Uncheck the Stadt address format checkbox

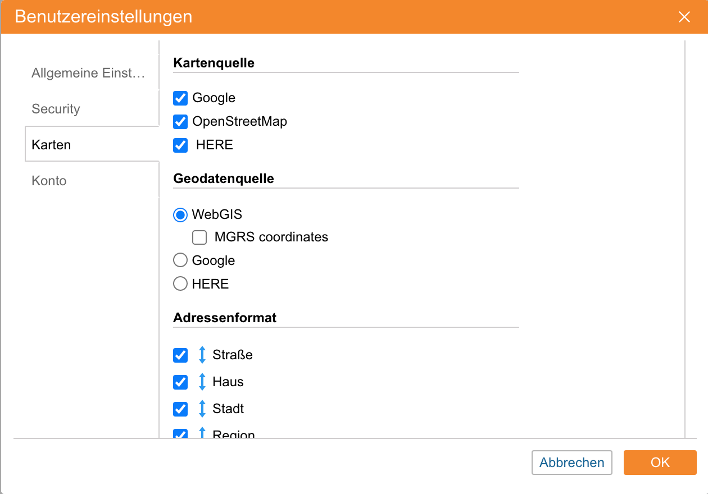180,409
